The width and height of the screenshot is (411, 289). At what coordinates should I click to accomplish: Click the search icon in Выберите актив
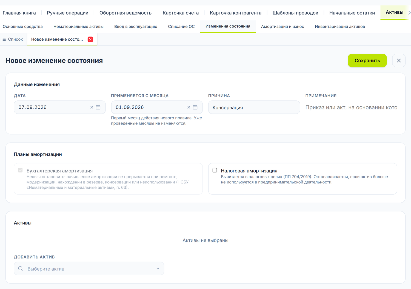click(21, 269)
